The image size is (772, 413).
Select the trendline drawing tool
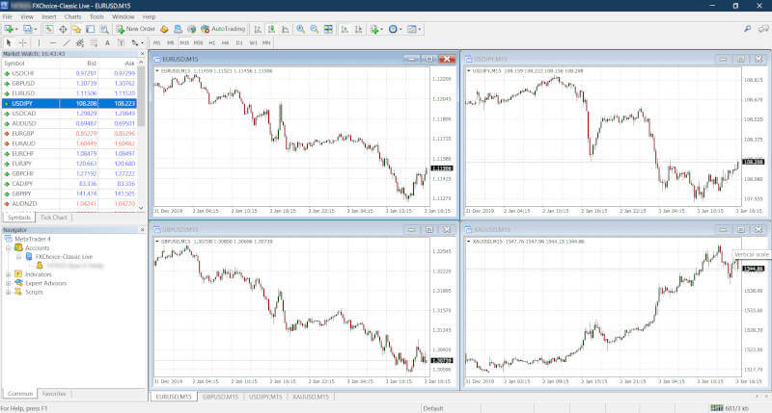tap(65, 43)
